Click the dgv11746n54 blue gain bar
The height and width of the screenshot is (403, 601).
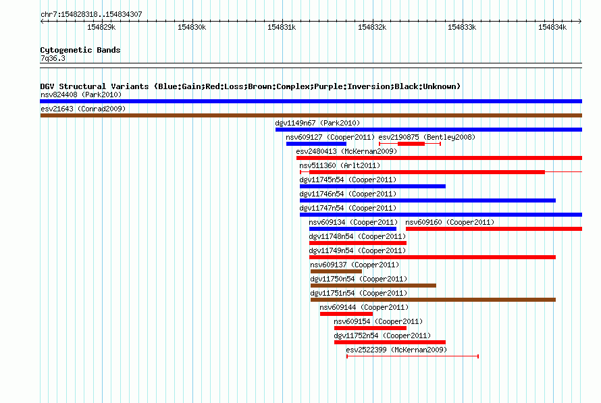tap(427, 200)
